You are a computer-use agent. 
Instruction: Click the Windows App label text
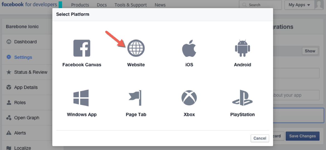[x=82, y=115]
